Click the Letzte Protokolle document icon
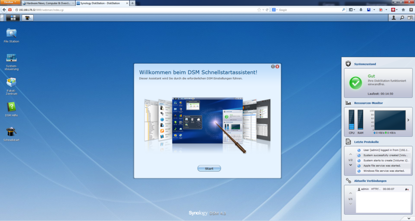The height and width of the screenshot is (221, 415). pos(348,142)
